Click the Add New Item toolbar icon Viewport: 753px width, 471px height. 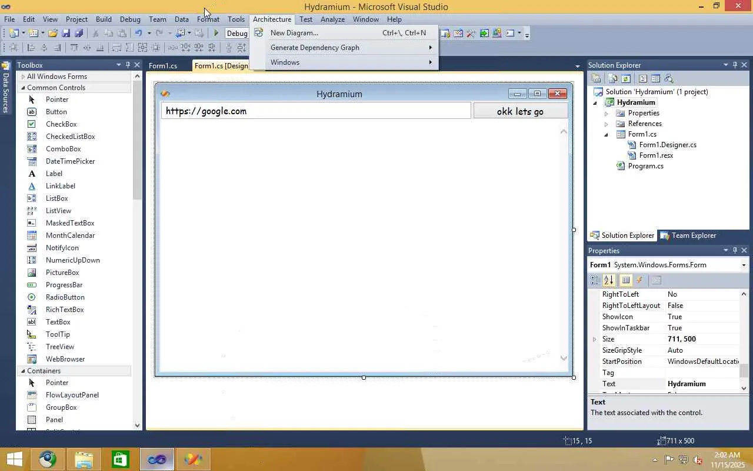(x=34, y=34)
